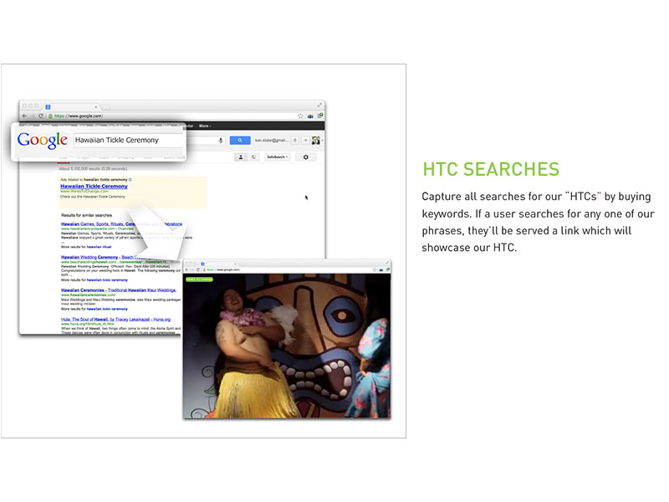Open the Hawaiian Ceremonies Traditional Maui Weddings link

pos(119,290)
